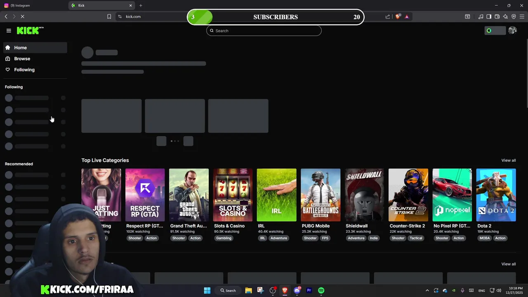Click Indie tag under Shieldwall
The image size is (528, 297).
point(374,238)
